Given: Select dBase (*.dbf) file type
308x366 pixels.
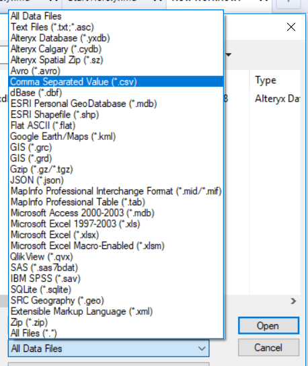Looking at the screenshot, I should coord(116,93).
